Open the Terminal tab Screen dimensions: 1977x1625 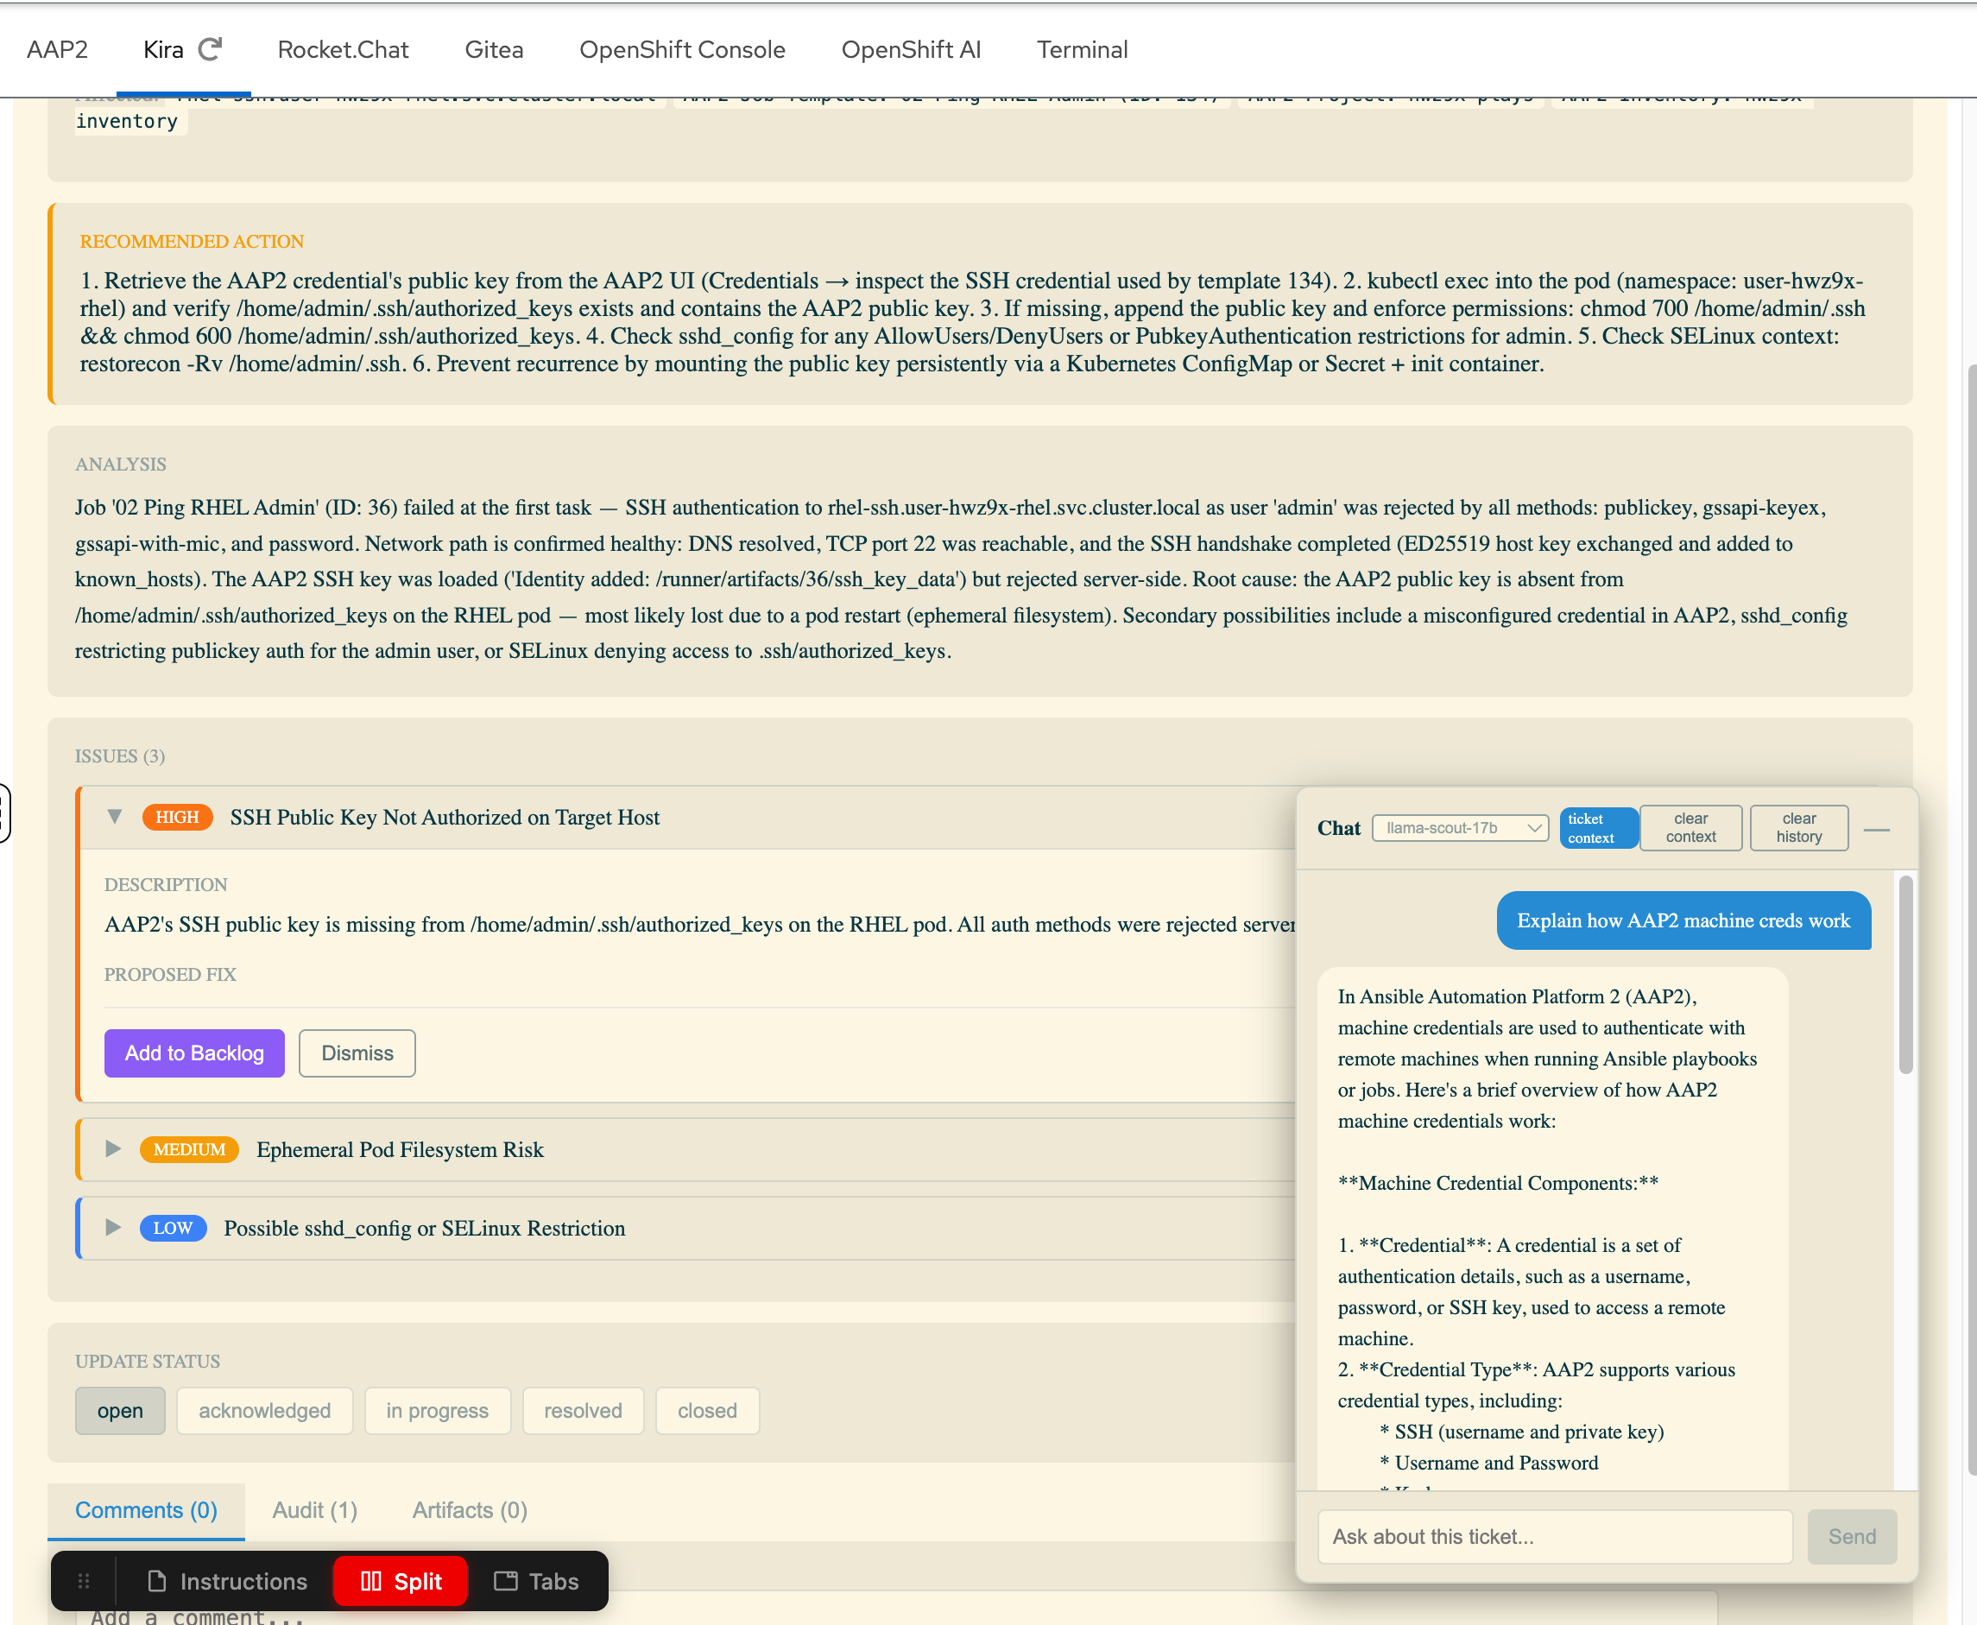(x=1081, y=49)
